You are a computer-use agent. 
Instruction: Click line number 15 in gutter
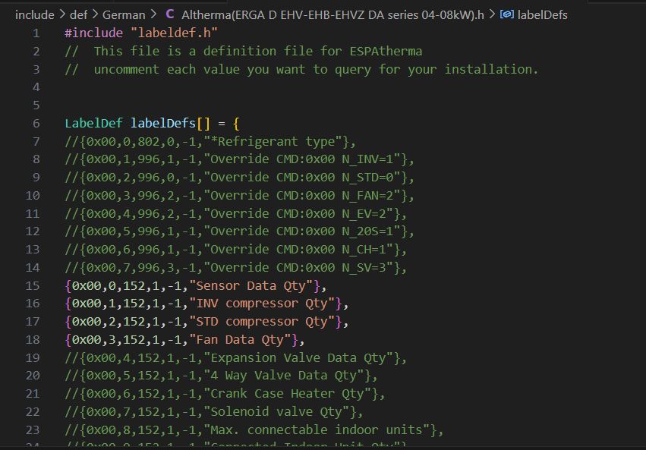pos(33,286)
